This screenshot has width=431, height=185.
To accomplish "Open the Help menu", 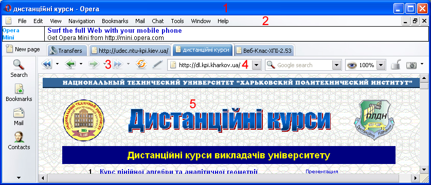I will click(223, 21).
